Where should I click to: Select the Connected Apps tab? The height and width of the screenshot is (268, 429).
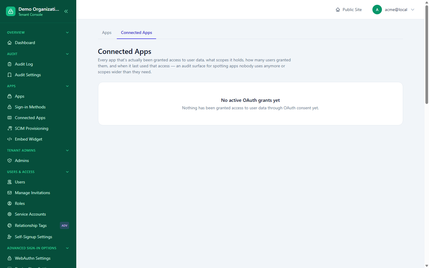pyautogui.click(x=136, y=32)
